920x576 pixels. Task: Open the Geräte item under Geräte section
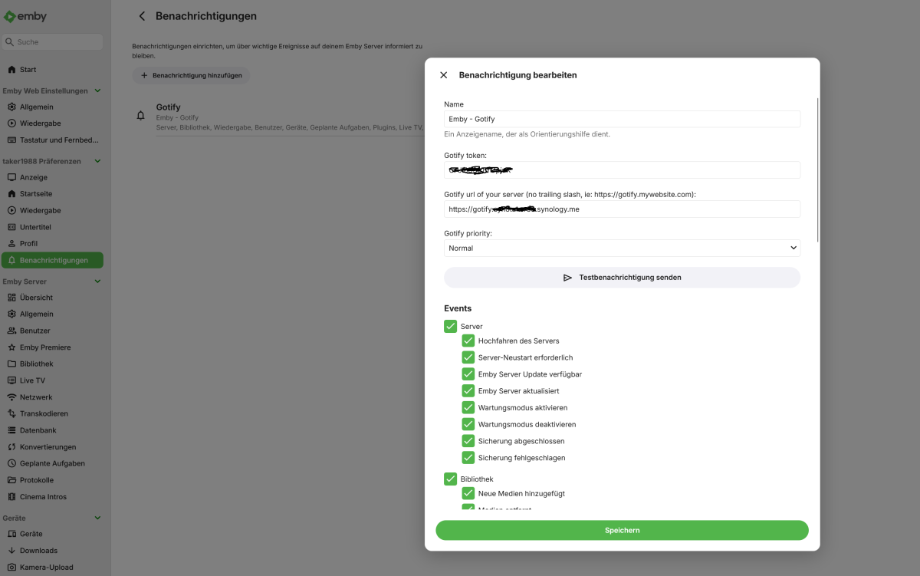[52, 534]
